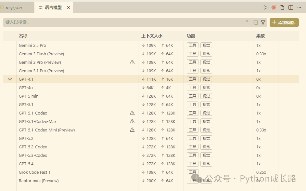Select the GPT-5.3-Codex model
Screen dimensions: 306x191
[33, 155]
